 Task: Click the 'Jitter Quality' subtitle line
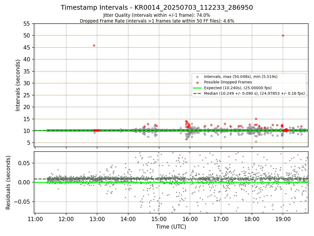157,15
